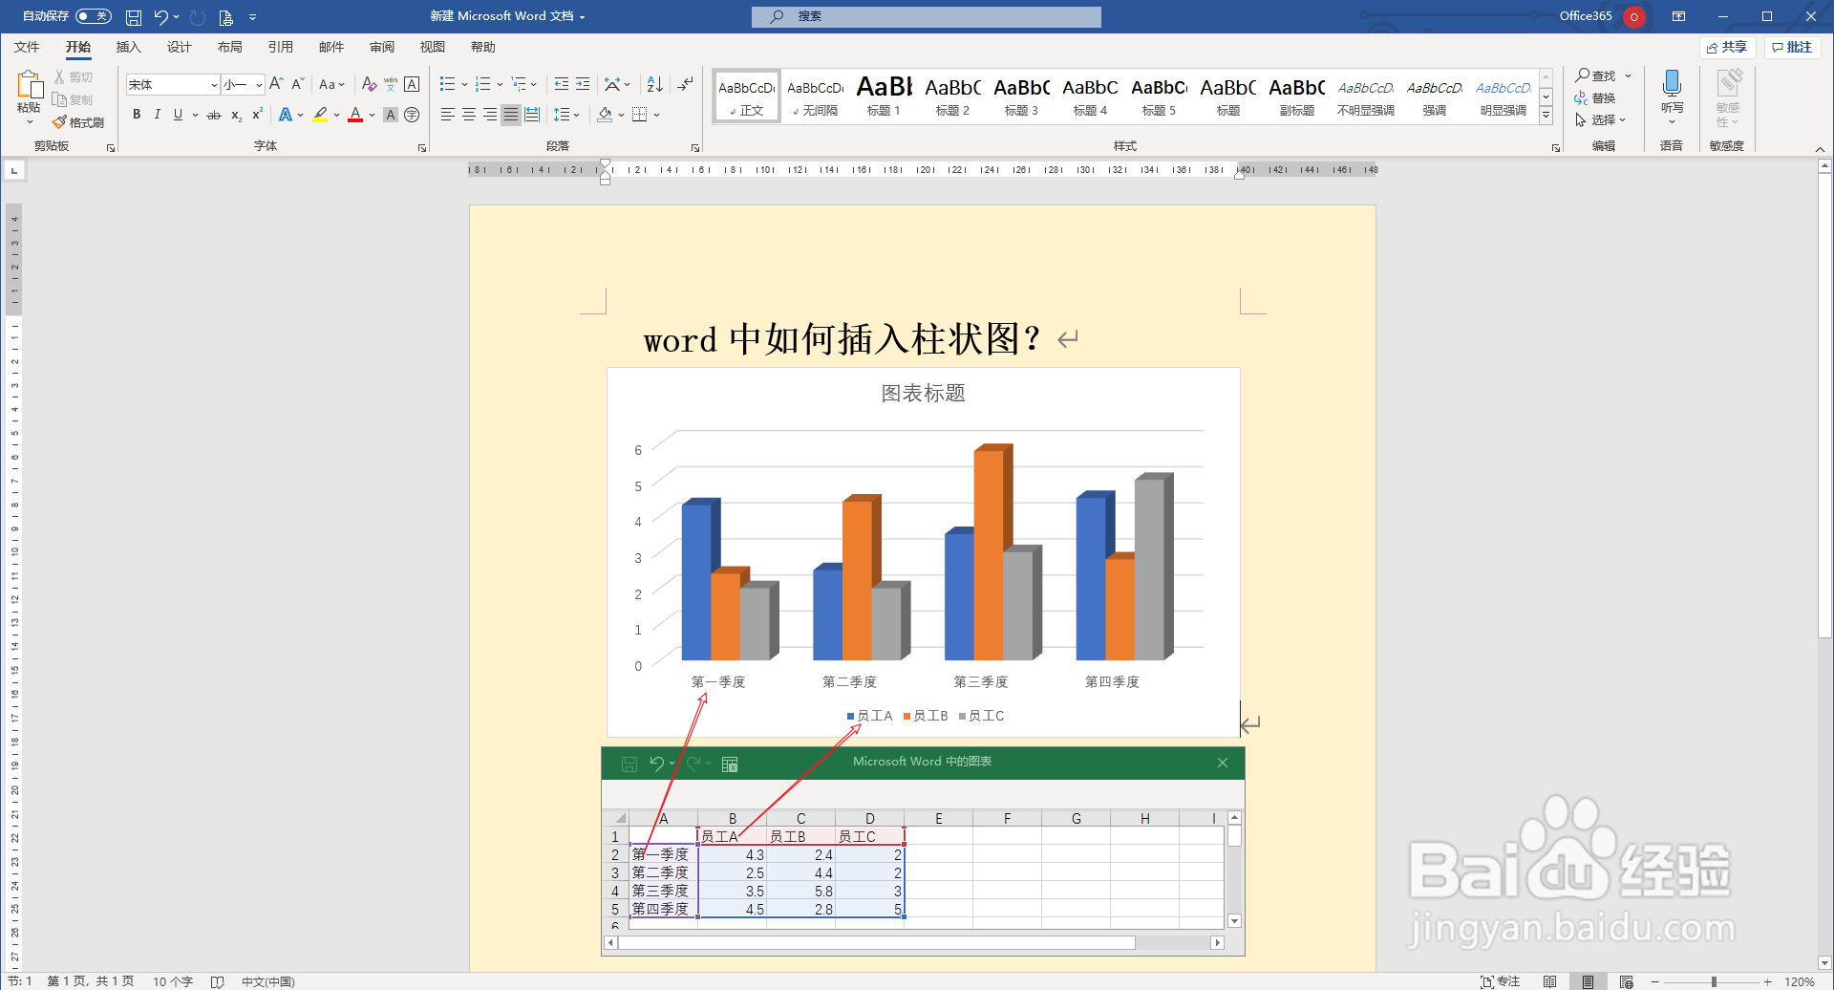Expand the styles gallery

(x=1546, y=116)
